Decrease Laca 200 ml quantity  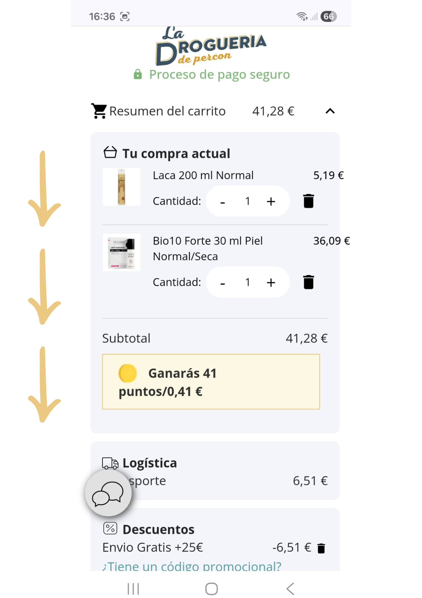[x=223, y=202]
